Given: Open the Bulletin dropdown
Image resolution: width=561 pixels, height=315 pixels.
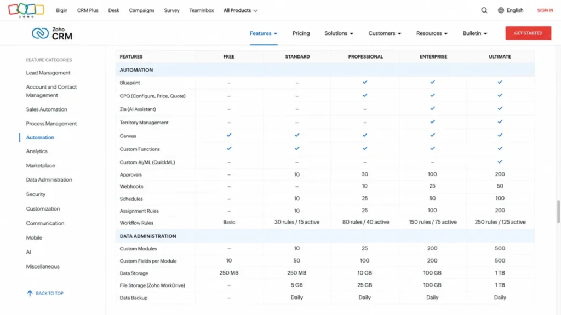Looking at the screenshot, I should pyautogui.click(x=475, y=33).
